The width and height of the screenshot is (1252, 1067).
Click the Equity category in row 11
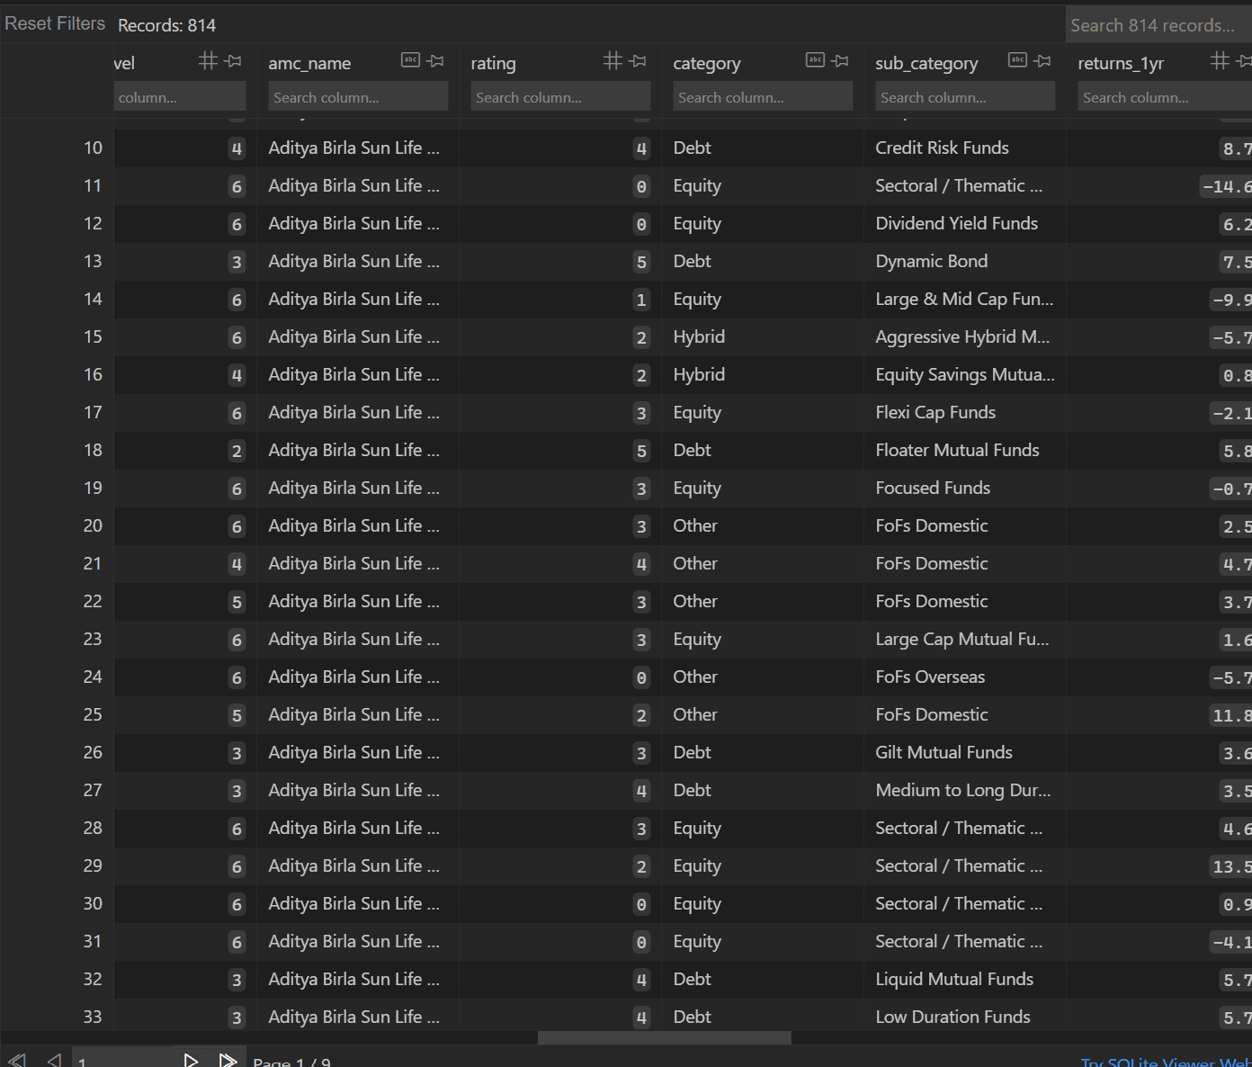click(x=697, y=185)
